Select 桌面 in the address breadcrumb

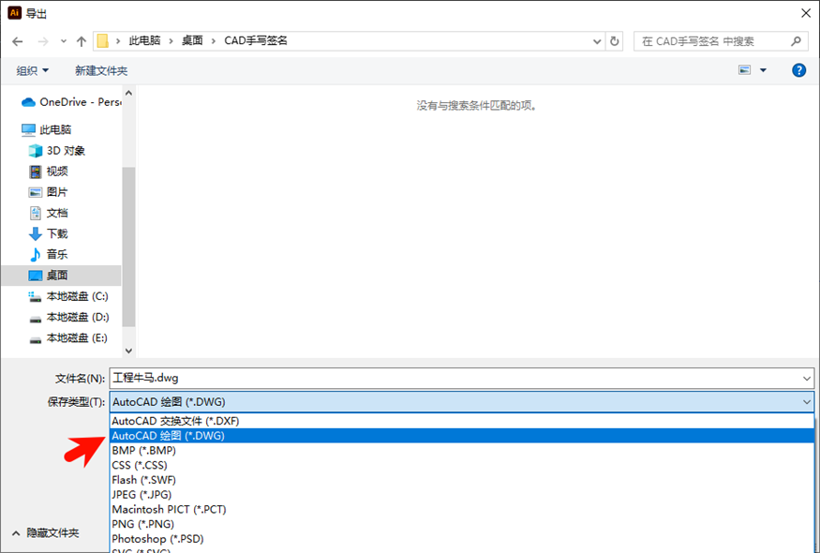pos(192,41)
